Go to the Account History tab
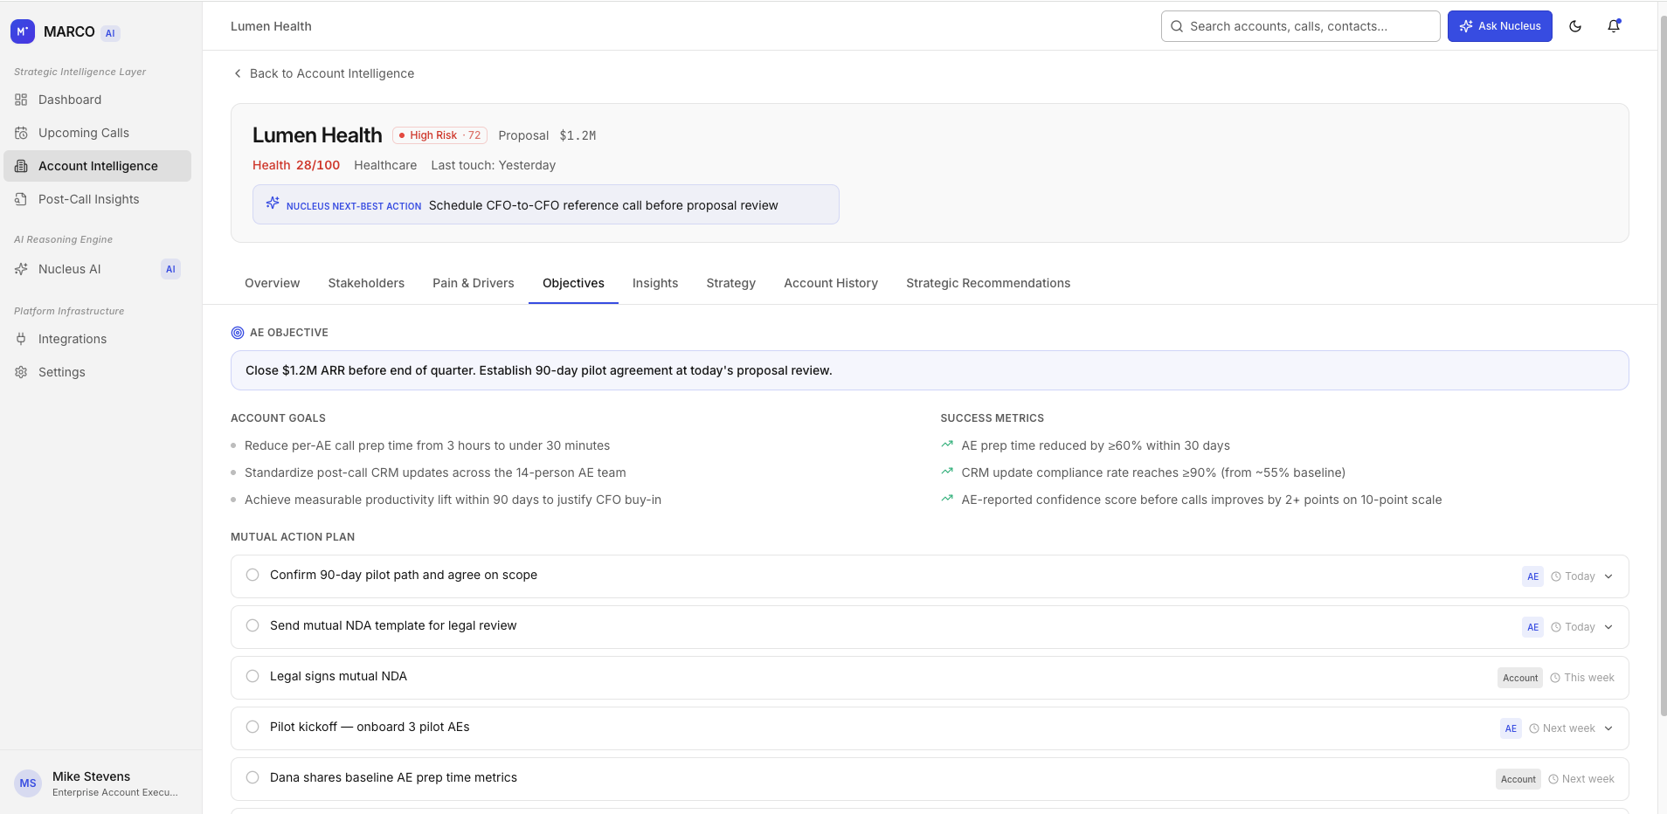Screen dimensions: 1667x814 [x=831, y=283]
